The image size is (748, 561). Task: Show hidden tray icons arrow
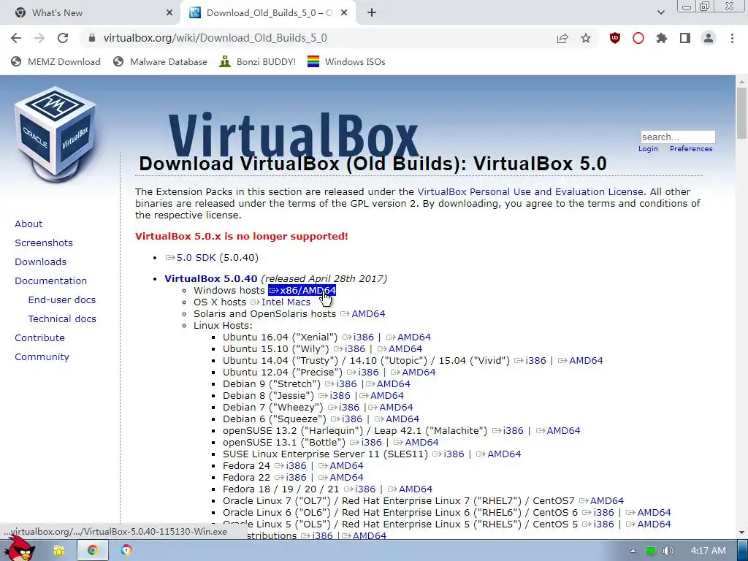[633, 551]
